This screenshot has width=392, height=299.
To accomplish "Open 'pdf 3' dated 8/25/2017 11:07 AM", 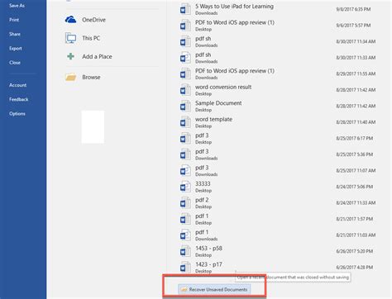I will click(279, 171).
